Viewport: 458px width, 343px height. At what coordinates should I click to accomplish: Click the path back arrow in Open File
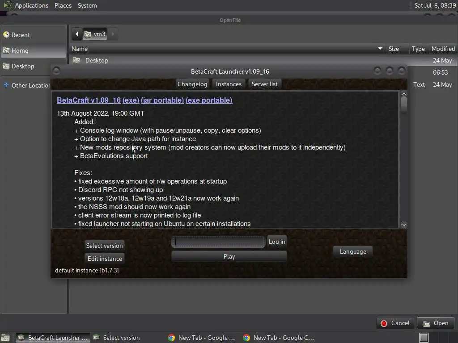pyautogui.click(x=76, y=34)
